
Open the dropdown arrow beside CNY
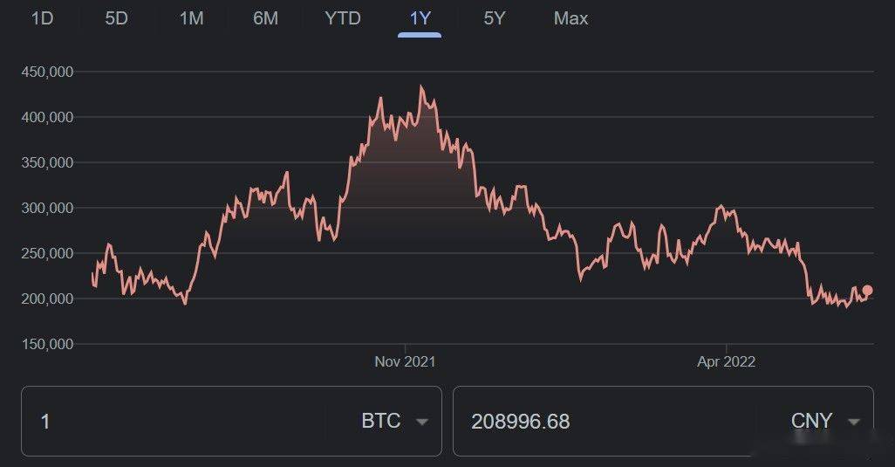pyautogui.click(x=854, y=422)
